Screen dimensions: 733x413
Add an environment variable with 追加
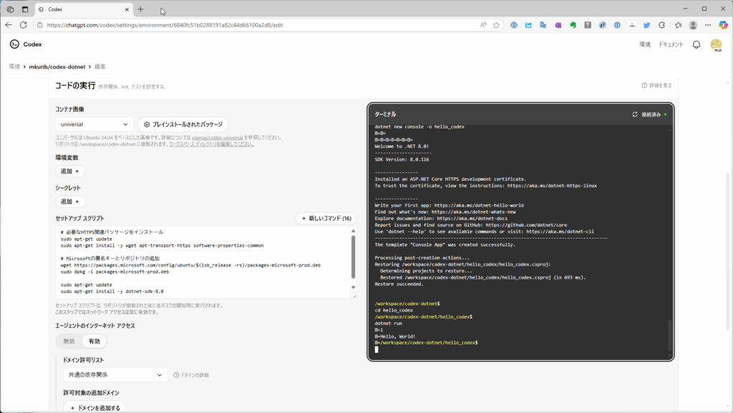[x=70, y=171]
